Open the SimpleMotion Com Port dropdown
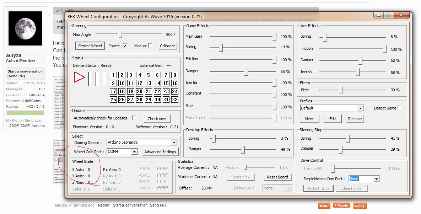 (x=376, y=179)
